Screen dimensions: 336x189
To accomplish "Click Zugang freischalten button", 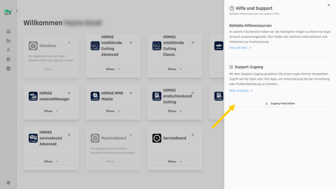I will coord(280,104).
